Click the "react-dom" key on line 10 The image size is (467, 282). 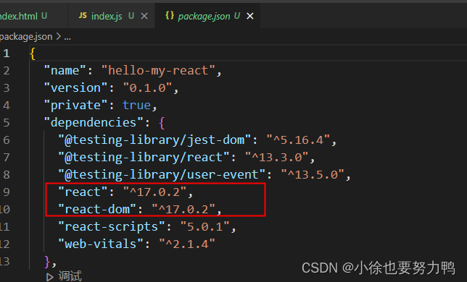coord(97,209)
